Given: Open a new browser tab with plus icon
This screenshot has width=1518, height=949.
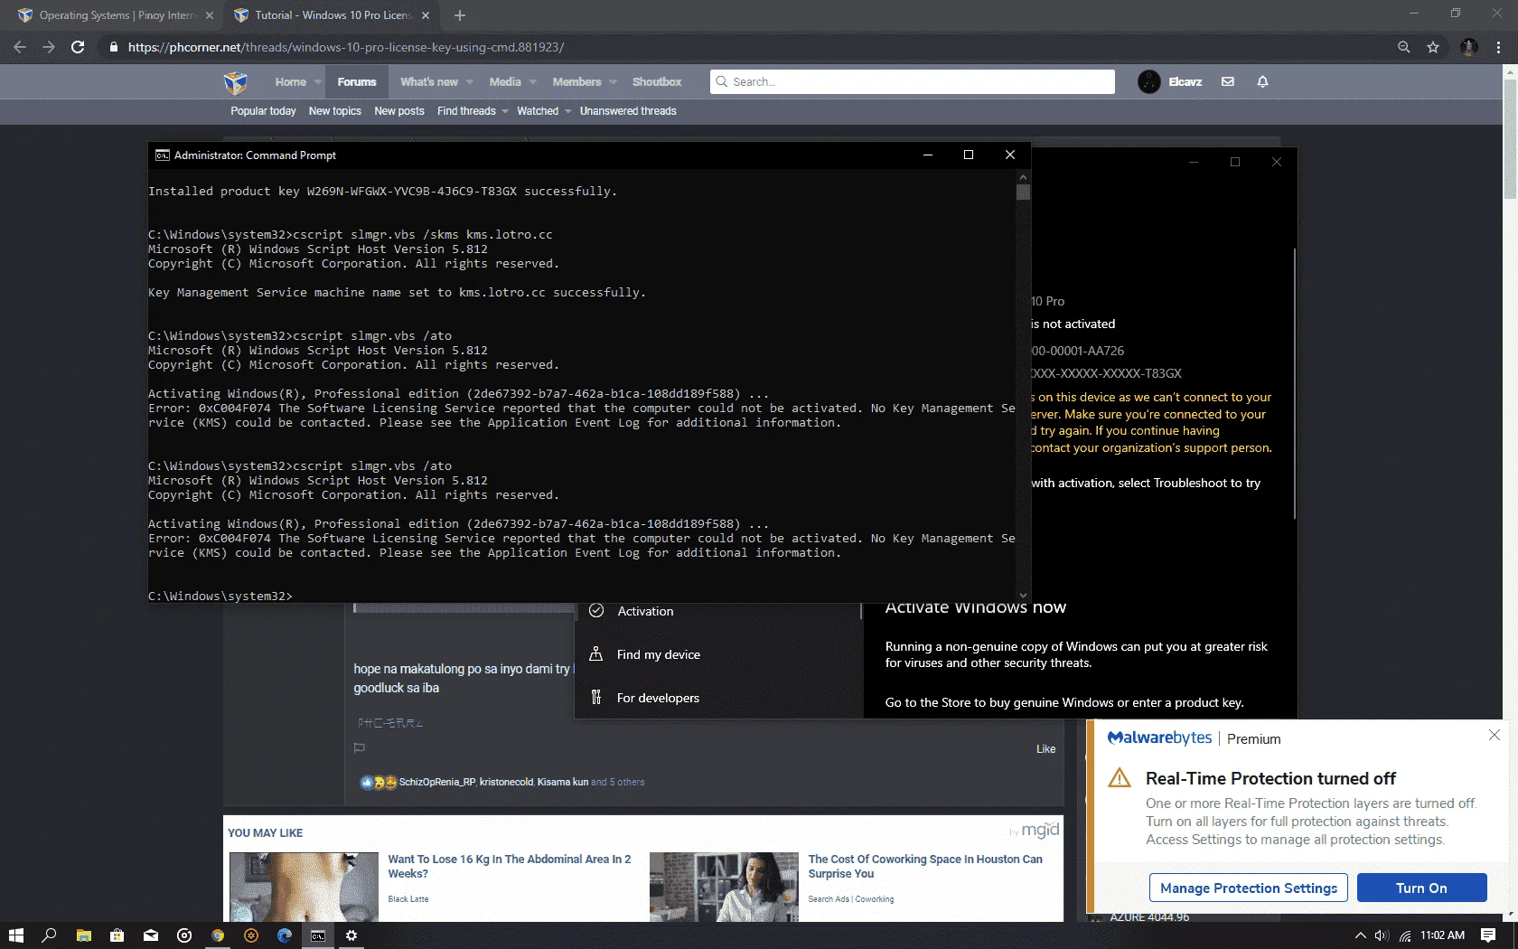Looking at the screenshot, I should [x=460, y=15].
